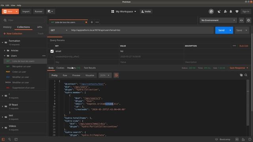Send the request with the Send button
The width and height of the screenshot is (253, 142).
(221, 30)
